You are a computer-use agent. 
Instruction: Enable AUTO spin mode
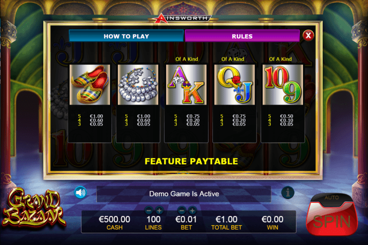tap(332, 198)
